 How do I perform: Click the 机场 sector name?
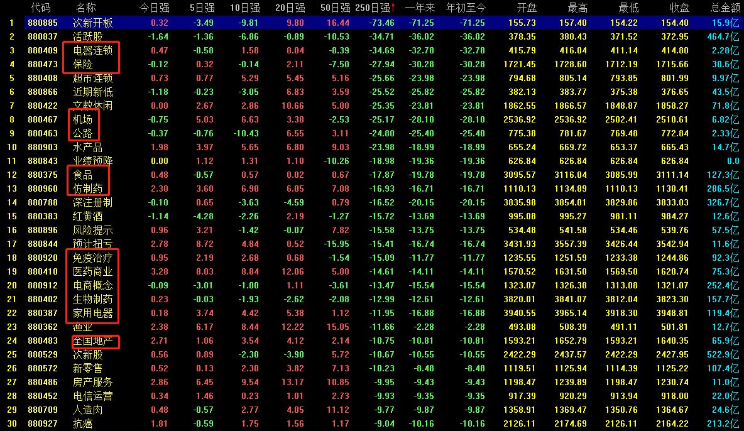click(x=82, y=119)
